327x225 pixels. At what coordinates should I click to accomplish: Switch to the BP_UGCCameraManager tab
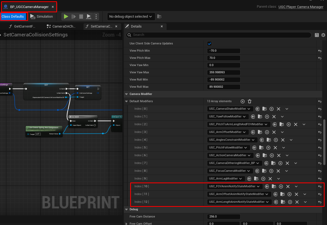29,7
